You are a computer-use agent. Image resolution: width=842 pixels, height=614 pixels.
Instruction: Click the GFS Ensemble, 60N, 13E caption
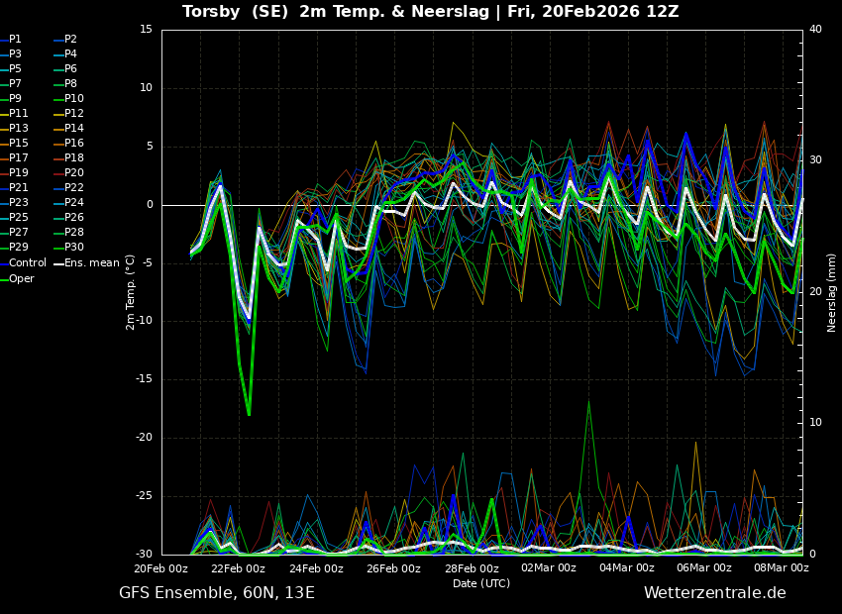217,593
